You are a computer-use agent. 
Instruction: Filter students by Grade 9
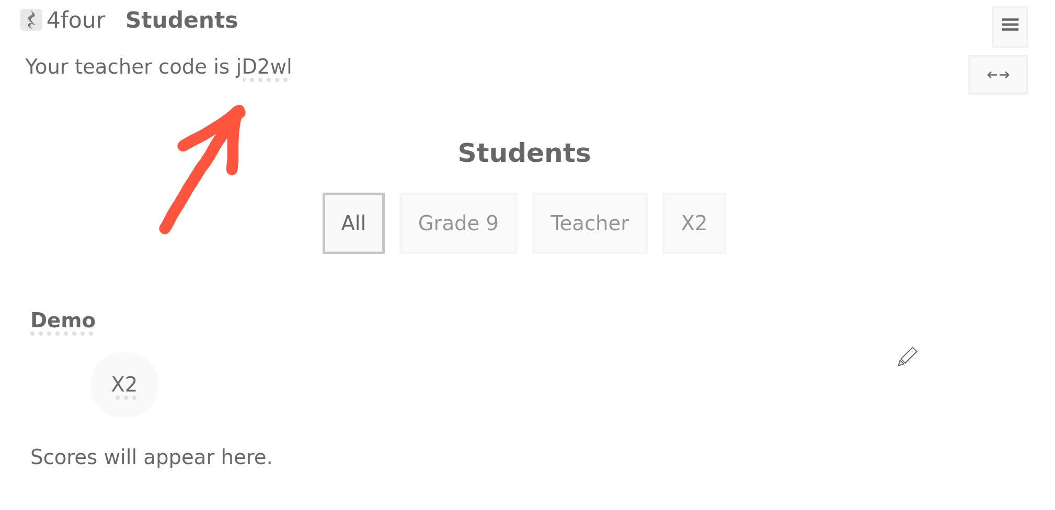click(x=458, y=223)
